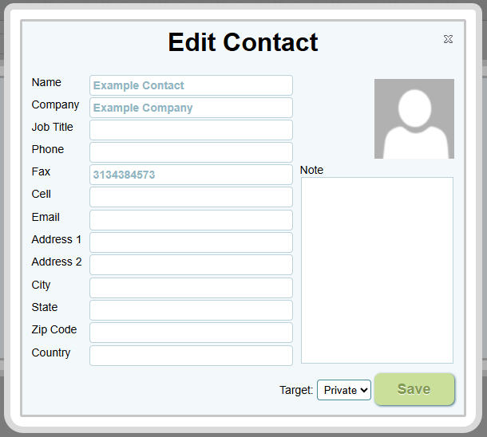487x437 pixels.
Task: Click the Address 2 input
Action: [x=191, y=265]
